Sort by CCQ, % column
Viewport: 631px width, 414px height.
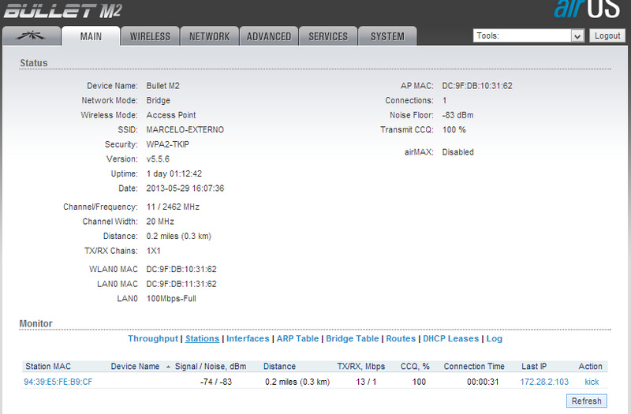pos(415,367)
